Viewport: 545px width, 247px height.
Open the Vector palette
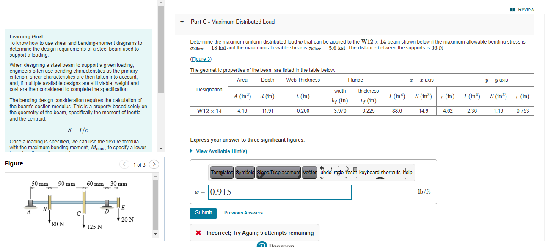[x=309, y=173]
